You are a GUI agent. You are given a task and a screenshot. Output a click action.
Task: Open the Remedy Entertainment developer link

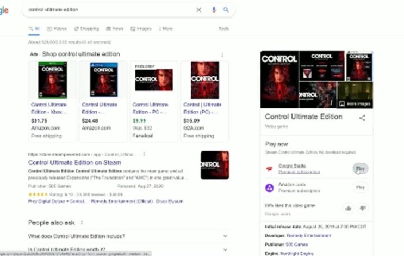pos(309,236)
